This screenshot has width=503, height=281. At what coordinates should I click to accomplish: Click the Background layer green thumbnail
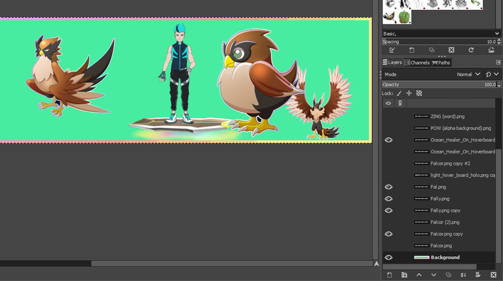[422, 257]
